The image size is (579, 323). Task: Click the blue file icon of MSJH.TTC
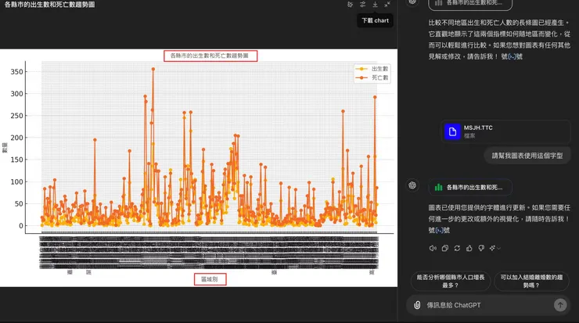point(452,131)
